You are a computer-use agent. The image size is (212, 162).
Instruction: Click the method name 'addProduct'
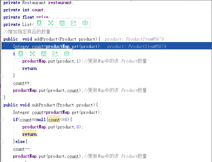coord(46,39)
